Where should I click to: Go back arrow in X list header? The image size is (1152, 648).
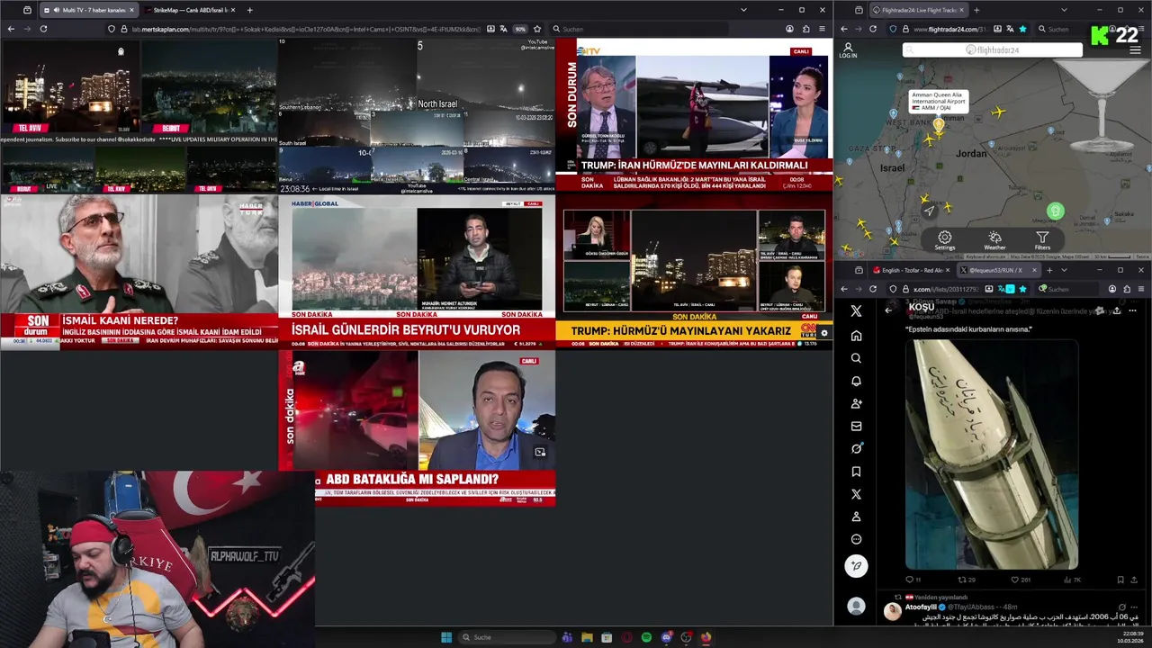[888, 310]
